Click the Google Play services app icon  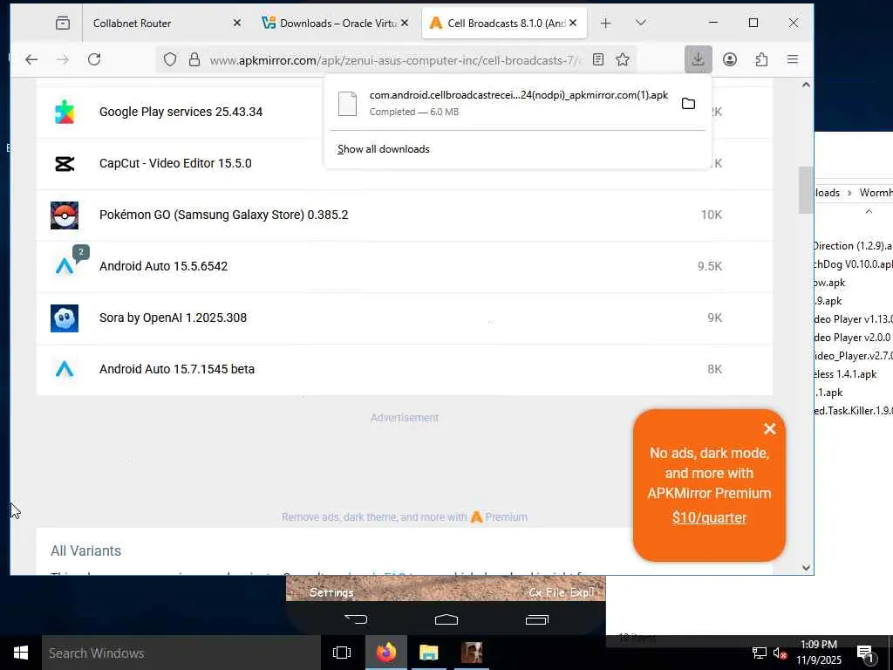click(x=65, y=112)
